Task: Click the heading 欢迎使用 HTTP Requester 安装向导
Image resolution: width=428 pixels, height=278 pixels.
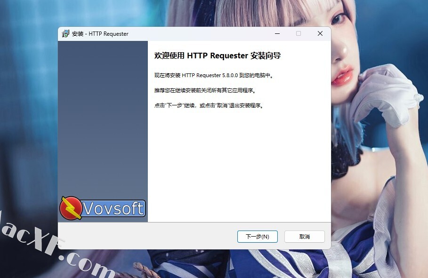Action: pyautogui.click(x=218, y=56)
